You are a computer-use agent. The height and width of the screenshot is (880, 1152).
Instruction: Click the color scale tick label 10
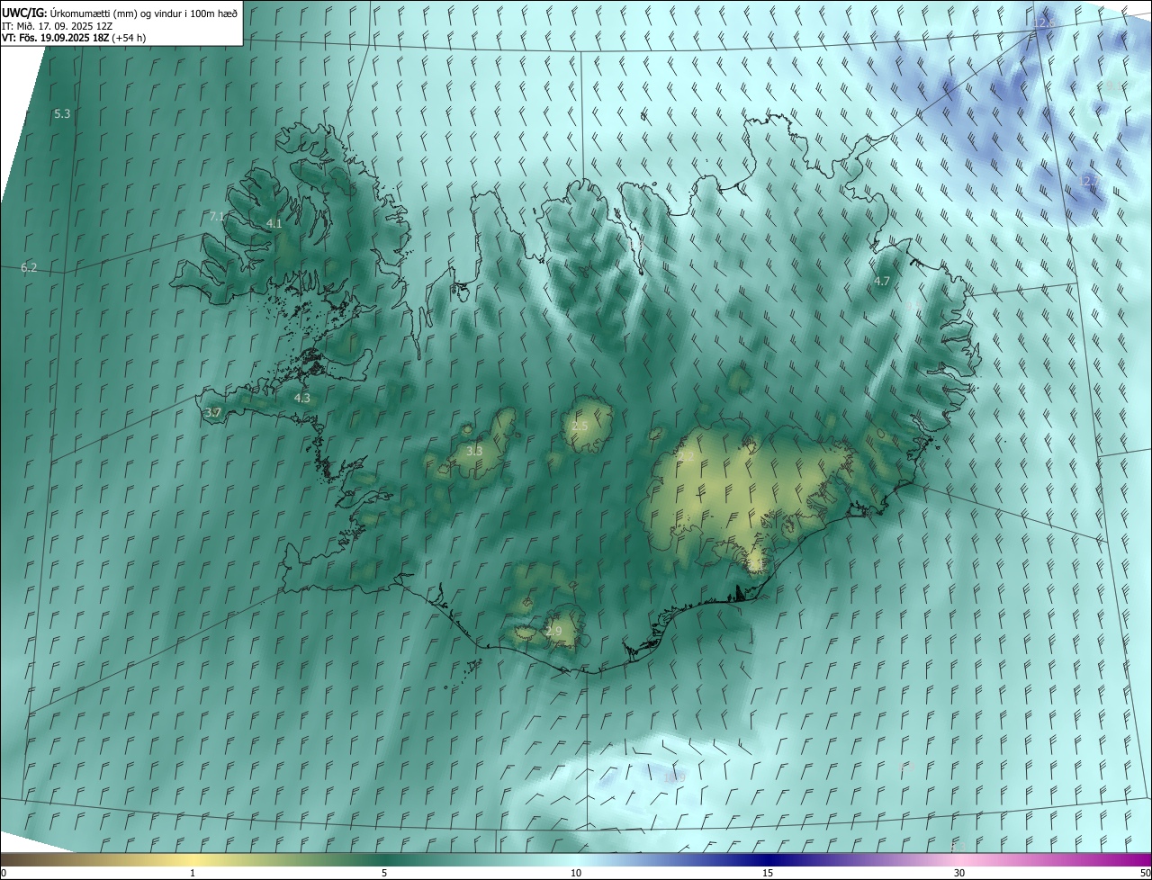pyautogui.click(x=576, y=873)
